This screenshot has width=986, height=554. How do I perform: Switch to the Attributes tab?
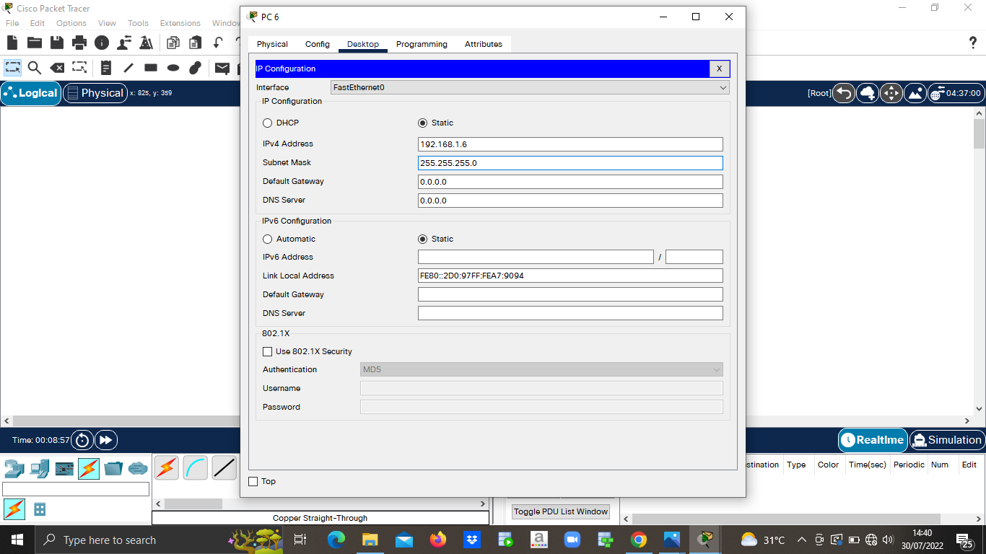click(x=484, y=44)
